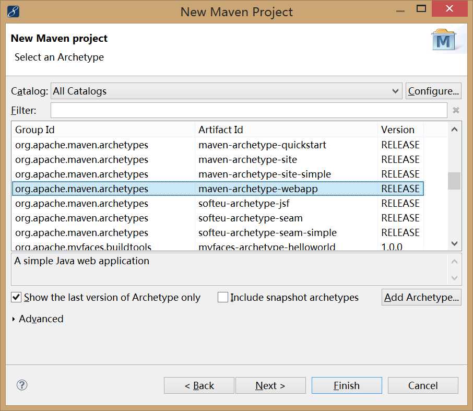Select myfaces-archetype-helloworld row
This screenshot has height=411, width=473.
218,246
